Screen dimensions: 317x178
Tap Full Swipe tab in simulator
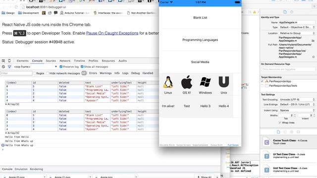click(x=233, y=145)
